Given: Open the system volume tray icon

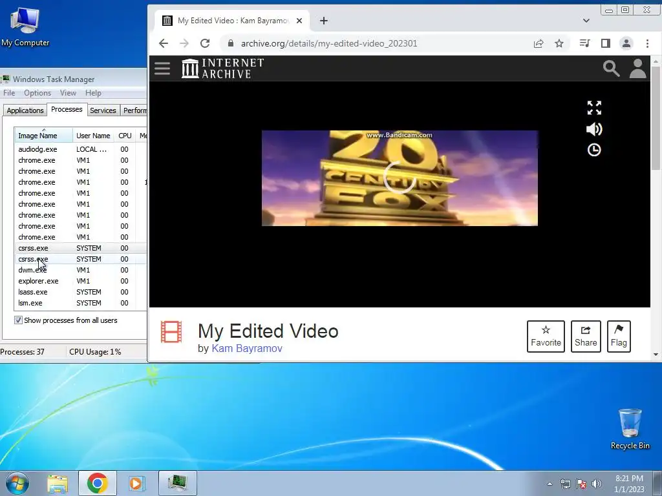Looking at the screenshot, I should point(596,484).
